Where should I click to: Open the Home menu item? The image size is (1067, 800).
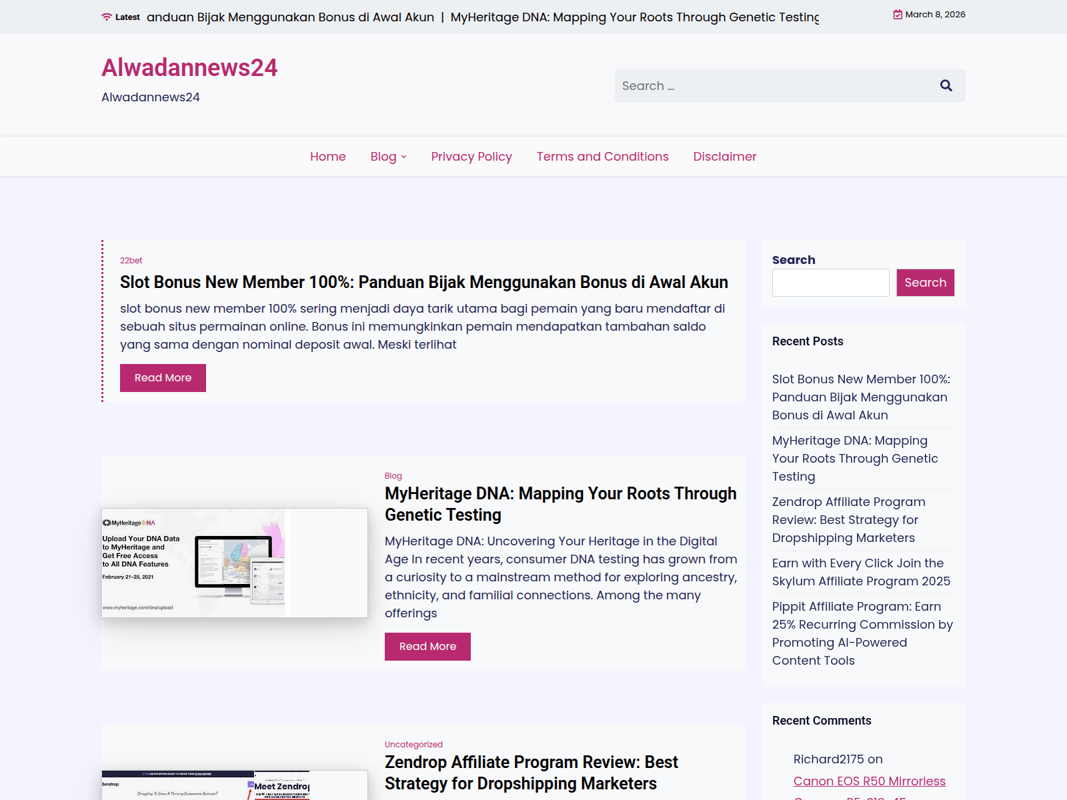click(x=328, y=157)
